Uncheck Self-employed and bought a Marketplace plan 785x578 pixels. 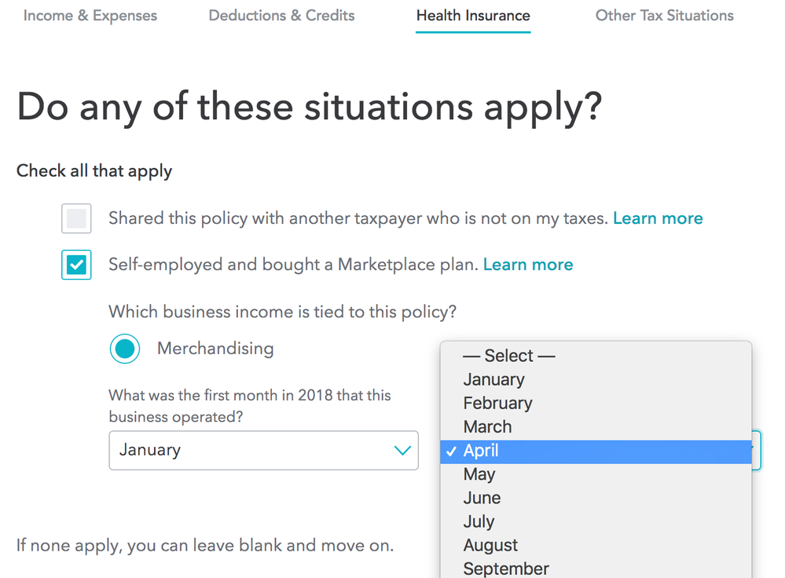76,265
